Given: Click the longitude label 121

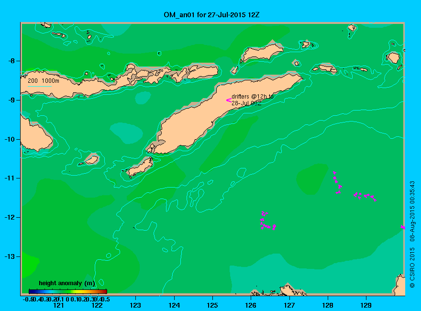Looking at the screenshot, I should tap(58, 305).
